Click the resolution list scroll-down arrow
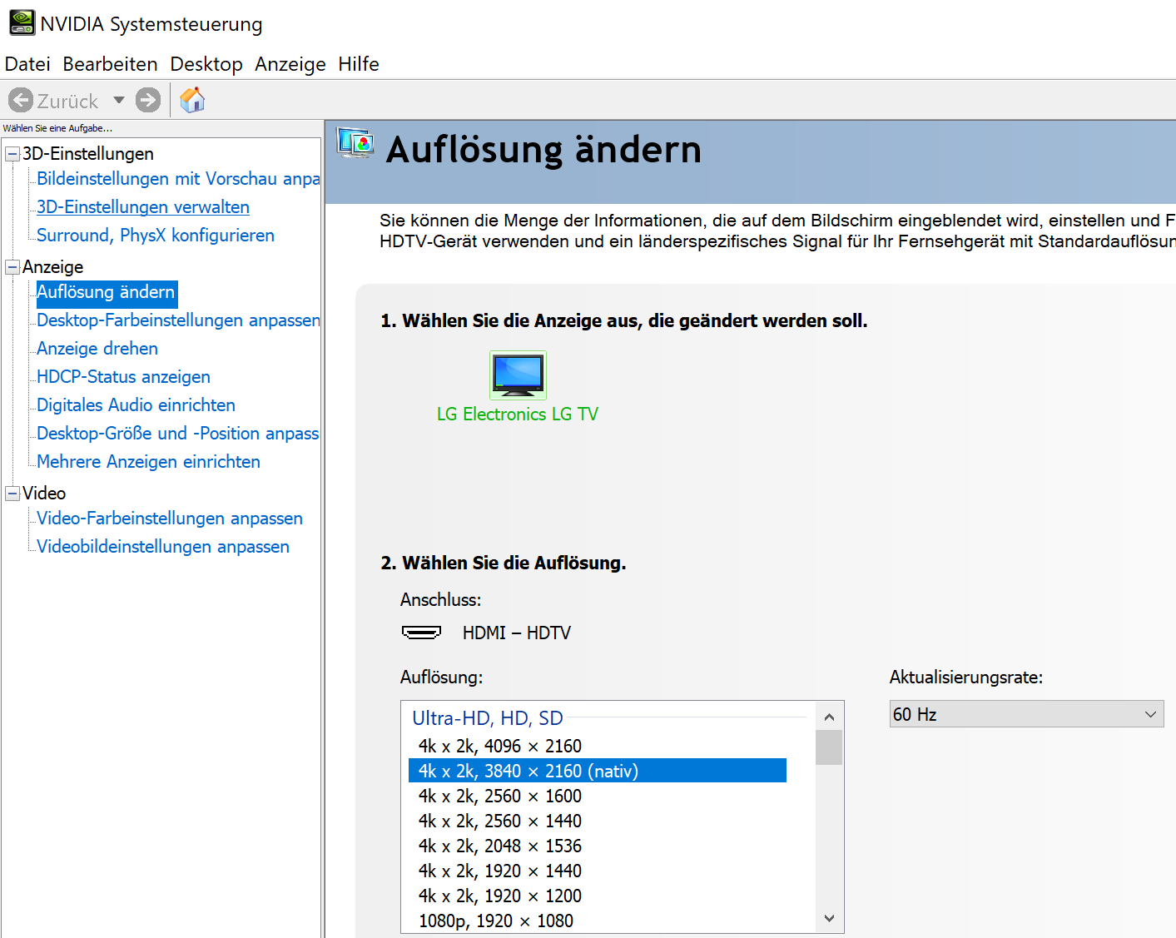Image resolution: width=1176 pixels, height=938 pixels. tap(829, 918)
